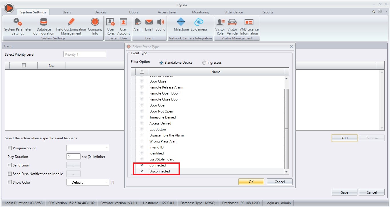
Task: Open Milestone camera integration
Action: coord(181,25)
